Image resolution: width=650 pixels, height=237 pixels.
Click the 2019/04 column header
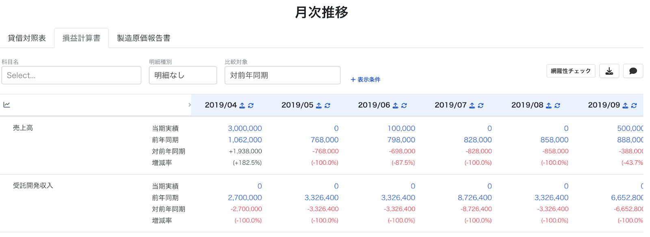coord(221,105)
